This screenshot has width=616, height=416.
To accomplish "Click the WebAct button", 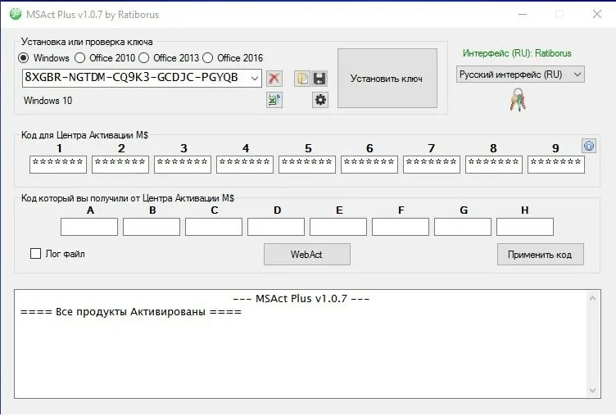I will (307, 254).
